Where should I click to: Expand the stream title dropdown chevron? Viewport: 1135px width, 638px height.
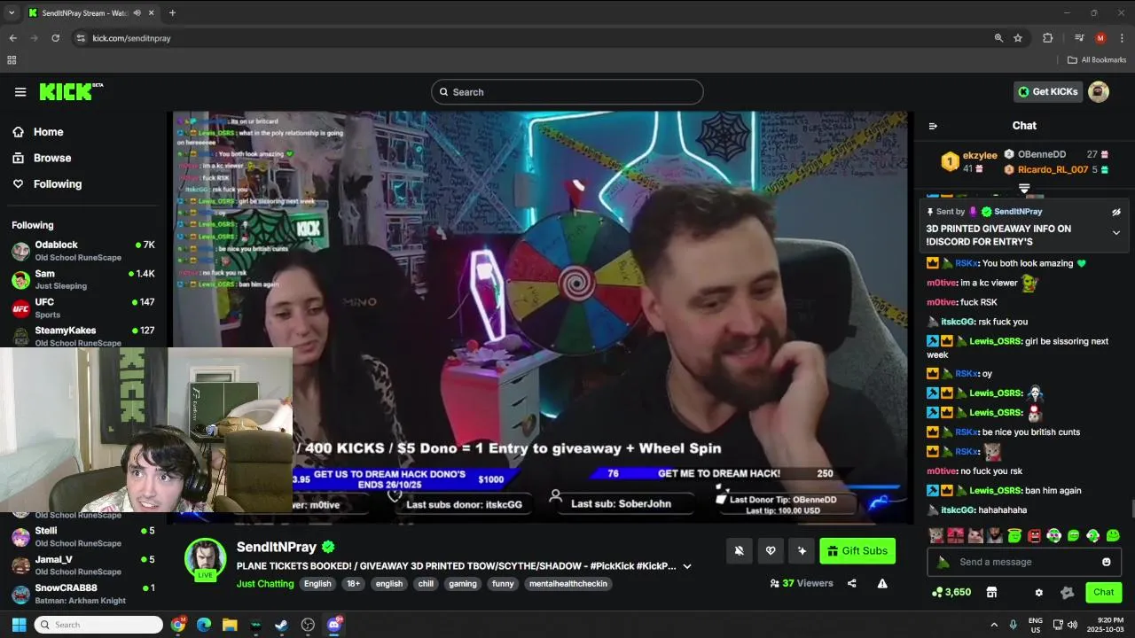coord(687,566)
